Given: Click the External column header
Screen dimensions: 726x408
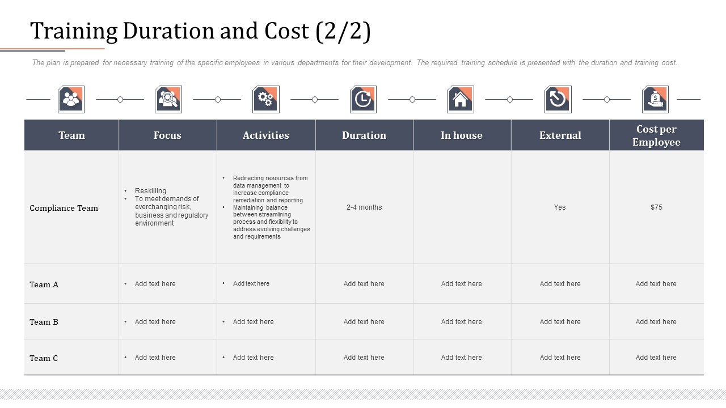Looking at the screenshot, I should coord(560,135).
